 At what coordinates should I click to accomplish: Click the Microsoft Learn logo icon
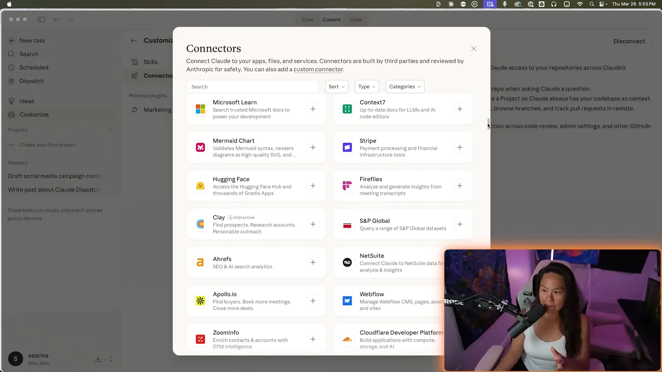pos(200,109)
